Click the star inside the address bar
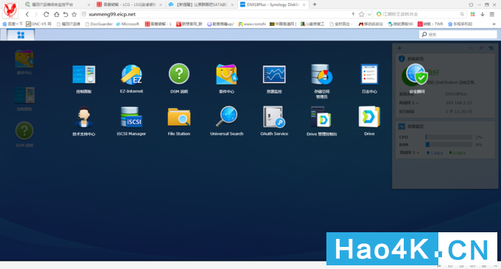 361,15
